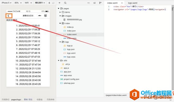Image resolution: width=174 pixels, height=102 pixels.
Task: Click the 预览 link in the status bar
Action: pyautogui.click(x=30, y=100)
